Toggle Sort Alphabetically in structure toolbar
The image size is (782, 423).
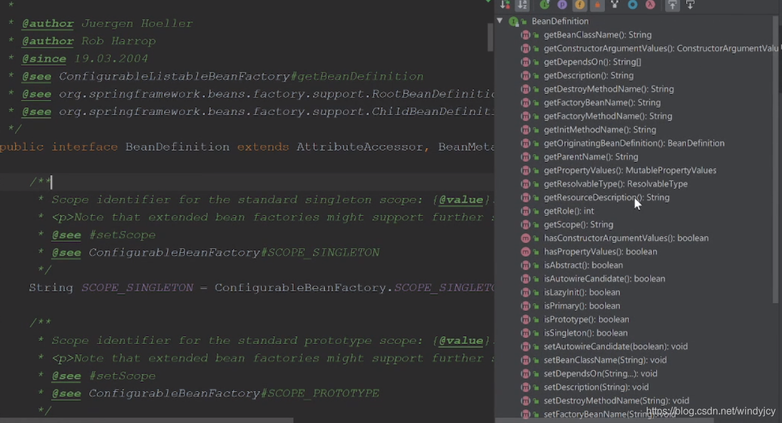click(x=522, y=5)
